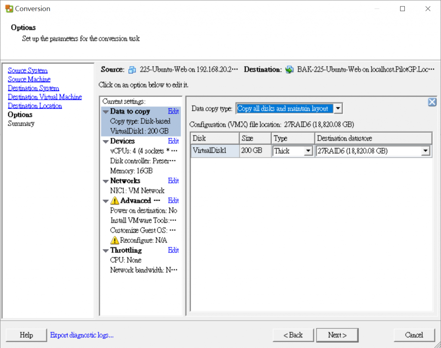Select 'Network bandwidth' throttling setting
Image resolution: width=441 pixels, height=348 pixels.
143,270
